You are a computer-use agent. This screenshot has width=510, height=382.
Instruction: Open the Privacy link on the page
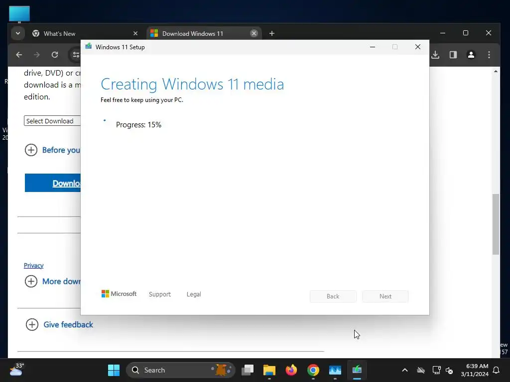pos(33,266)
